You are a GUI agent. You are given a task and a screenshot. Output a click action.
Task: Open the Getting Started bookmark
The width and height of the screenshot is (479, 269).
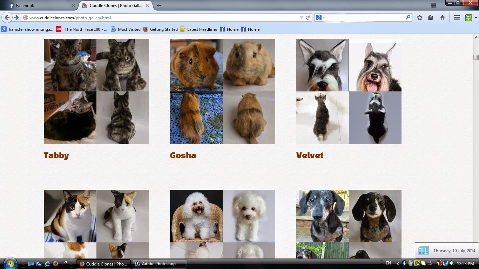(x=160, y=29)
